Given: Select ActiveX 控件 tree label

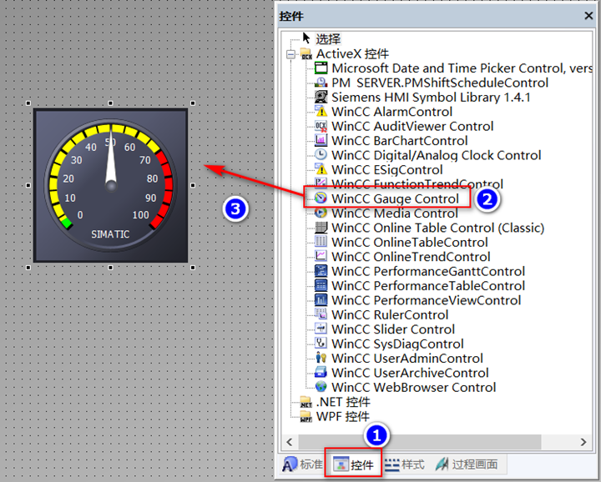Looking at the screenshot, I should click(x=352, y=54).
